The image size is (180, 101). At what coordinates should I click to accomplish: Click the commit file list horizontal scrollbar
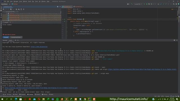17,20
